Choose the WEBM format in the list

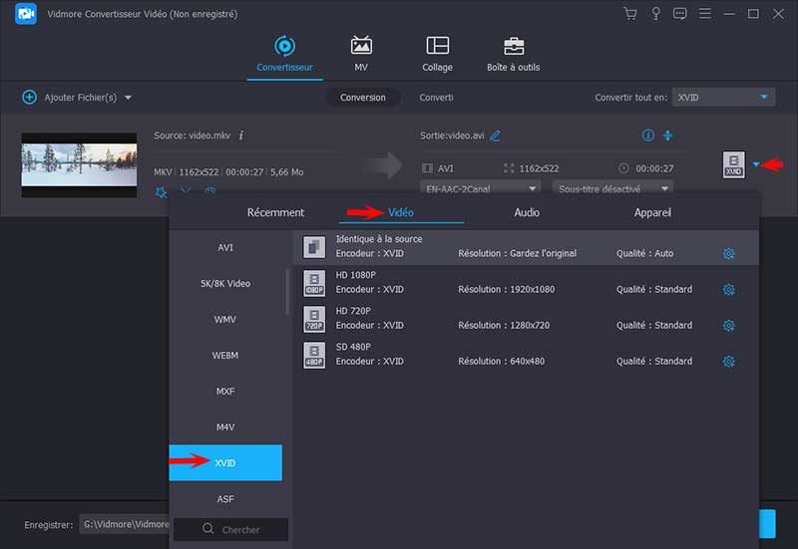pos(225,356)
